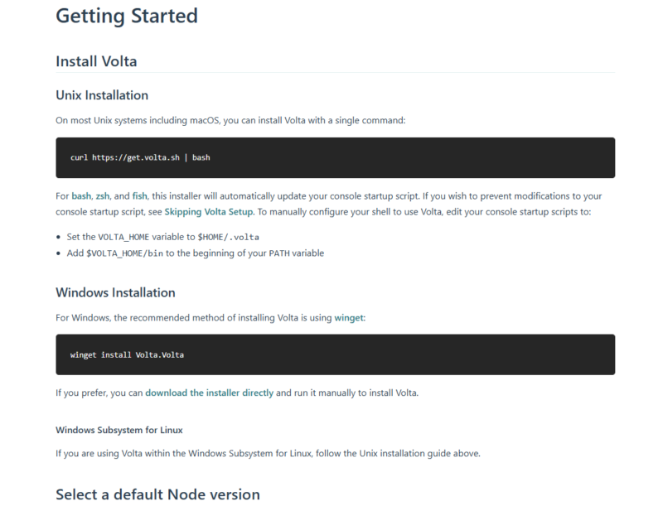Click the Windows Installation heading

(x=115, y=292)
